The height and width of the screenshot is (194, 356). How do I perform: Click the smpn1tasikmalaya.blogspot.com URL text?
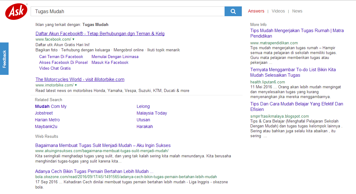(279, 116)
